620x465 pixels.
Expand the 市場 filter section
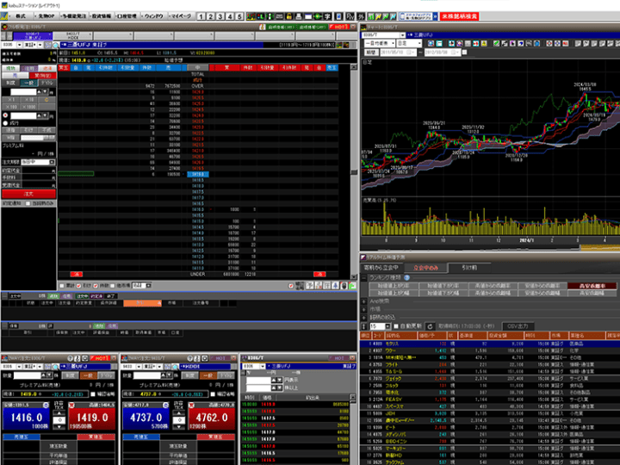[364, 309]
